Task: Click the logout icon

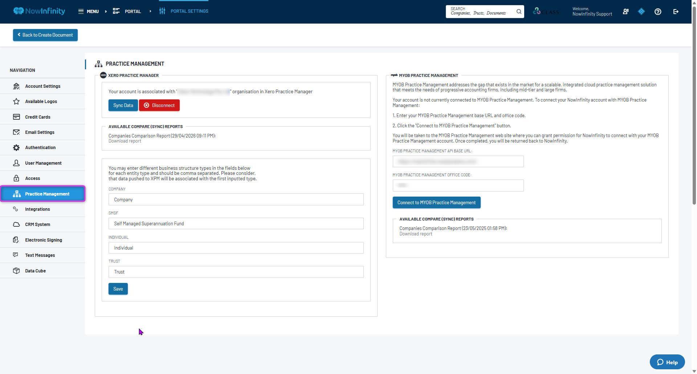Action: 676,12
